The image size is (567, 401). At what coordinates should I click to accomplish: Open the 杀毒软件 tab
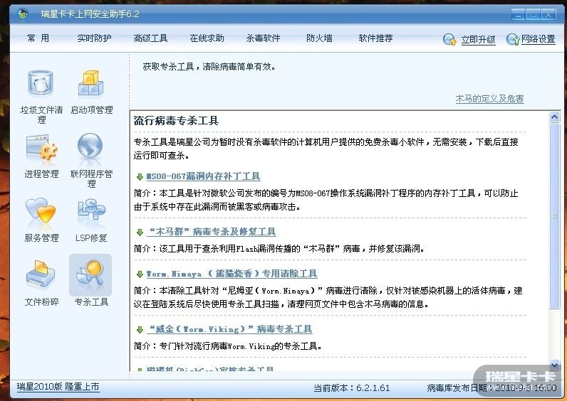(264, 38)
